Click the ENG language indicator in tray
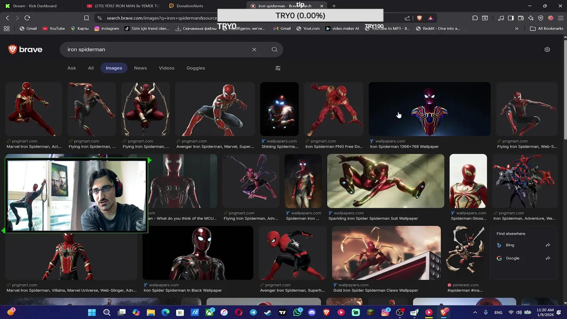Viewport: 567px width, 319px height. click(498, 312)
